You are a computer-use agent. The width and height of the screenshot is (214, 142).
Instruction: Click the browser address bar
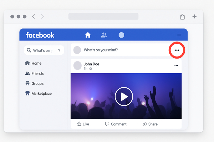pyautogui.click(x=103, y=16)
